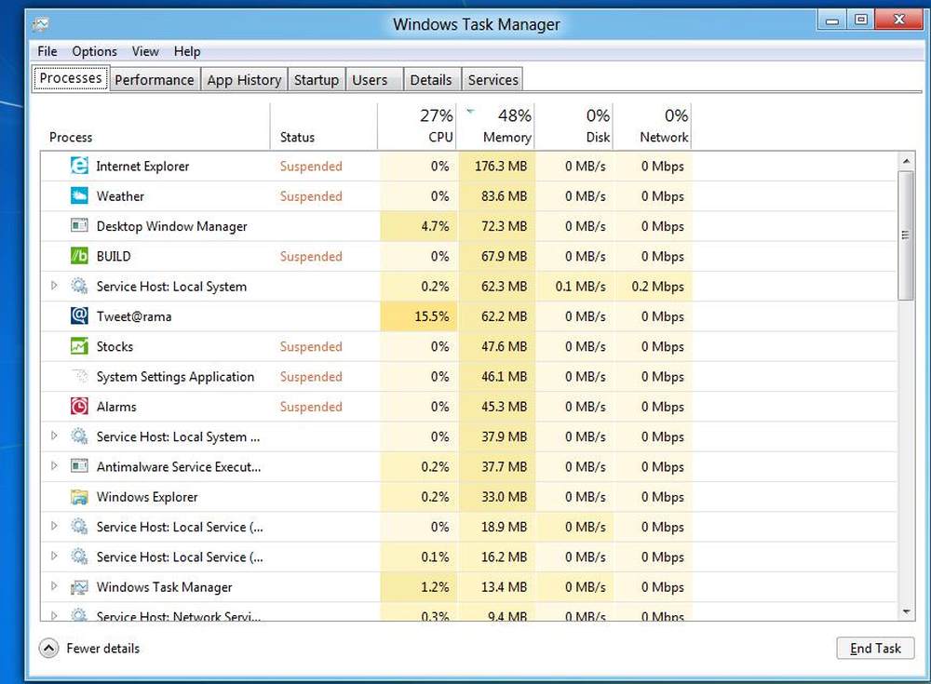Expand the Antimalware Service Executable row
The height and width of the screenshot is (684, 931).
[54, 466]
